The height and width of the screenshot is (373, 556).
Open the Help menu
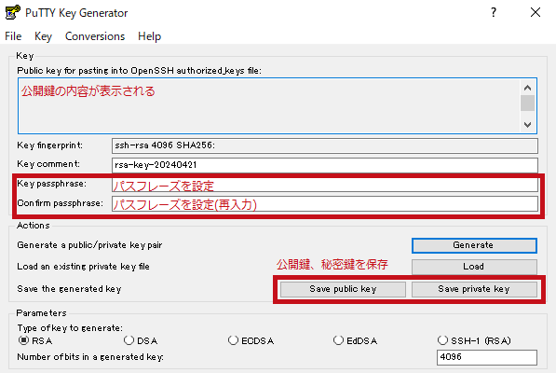click(x=149, y=36)
